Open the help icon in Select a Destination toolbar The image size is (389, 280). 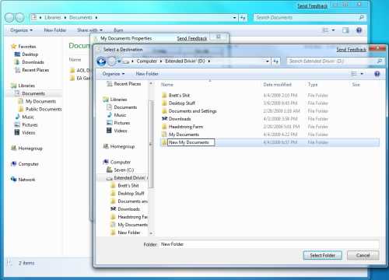[x=377, y=74]
